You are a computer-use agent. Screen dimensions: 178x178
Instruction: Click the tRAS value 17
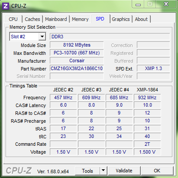(x=63, y=128)
